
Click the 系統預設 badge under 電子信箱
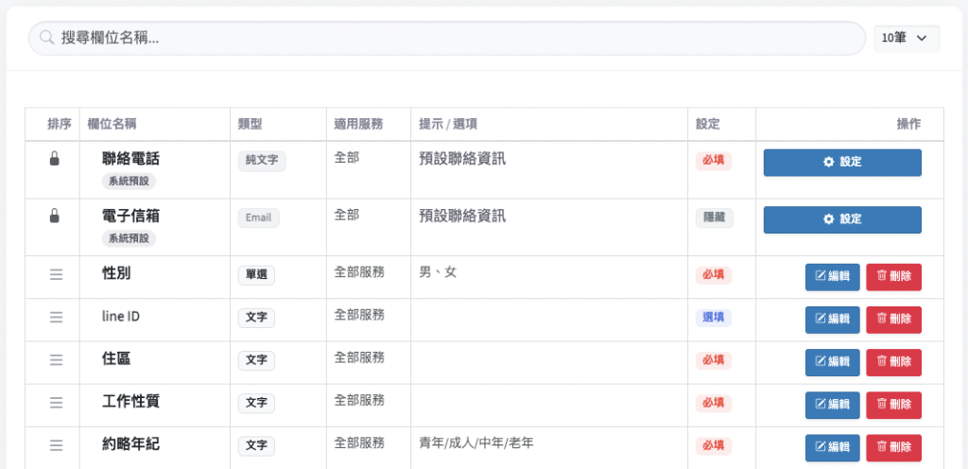(x=129, y=238)
